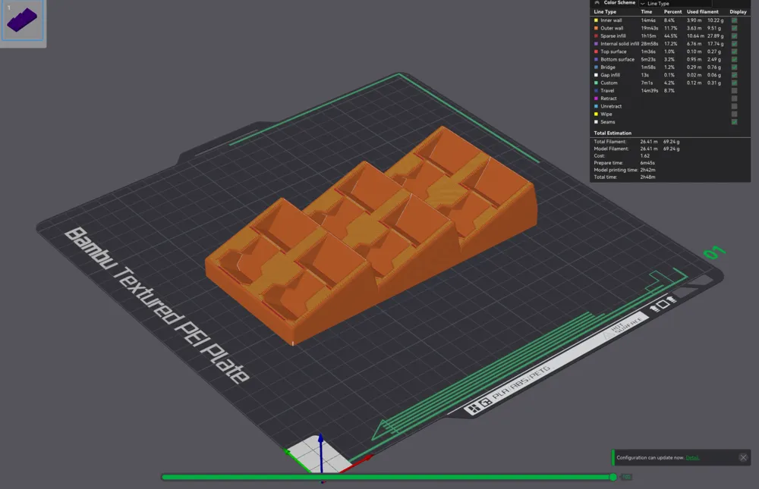759x489 pixels.
Task: Click the Bridge color swatch
Action: click(596, 67)
